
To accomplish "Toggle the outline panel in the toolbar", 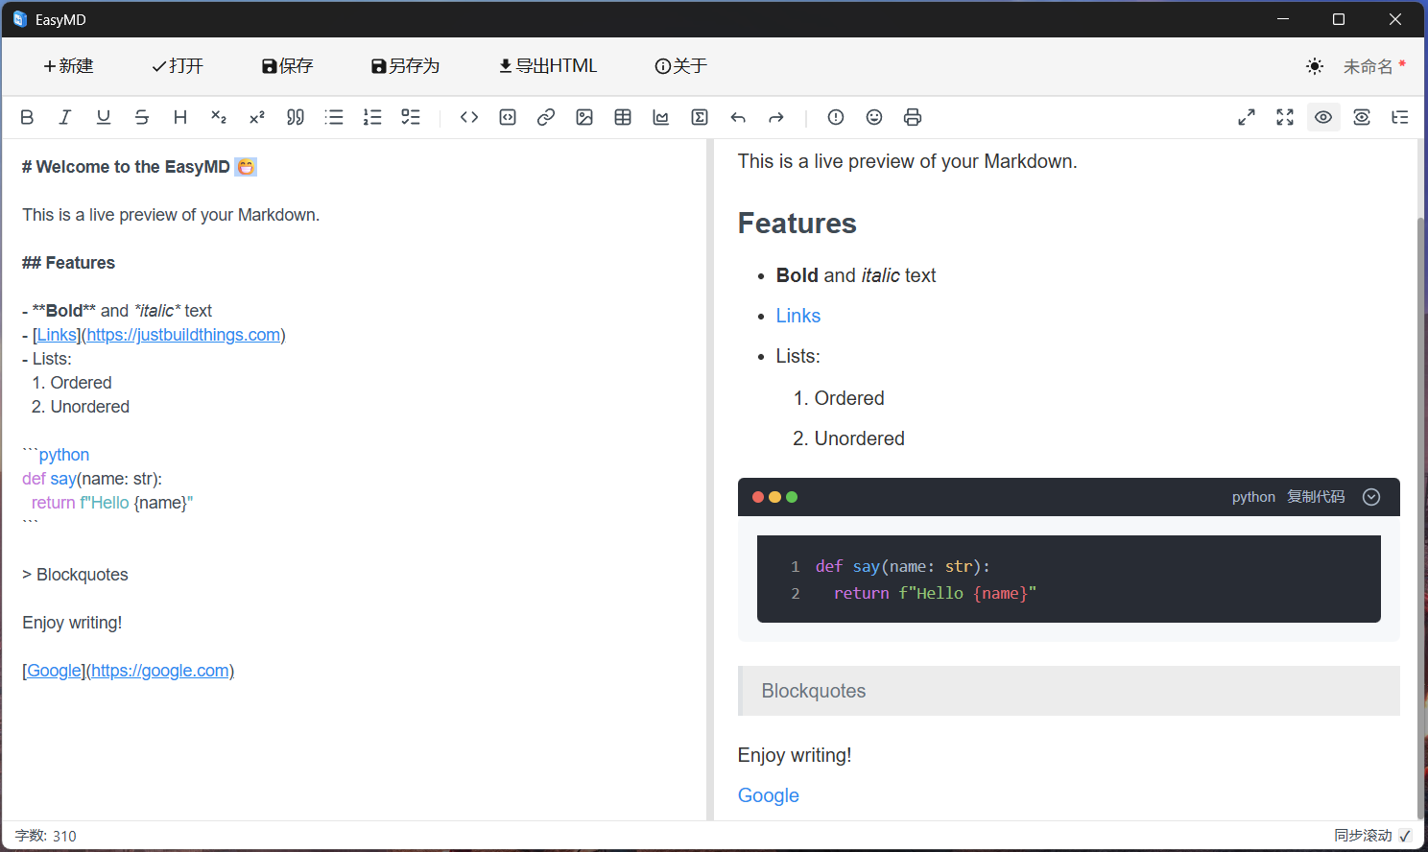I will [1400, 117].
